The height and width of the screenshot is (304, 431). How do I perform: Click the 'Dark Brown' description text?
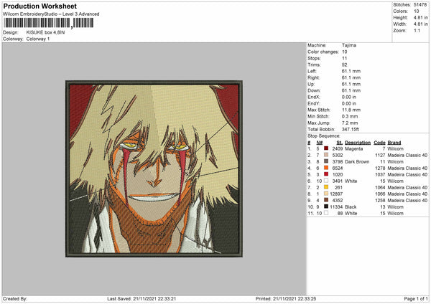click(x=357, y=161)
